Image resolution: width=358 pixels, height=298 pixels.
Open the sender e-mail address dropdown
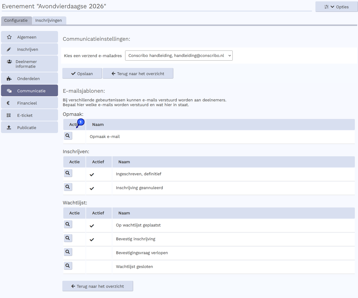point(179,56)
